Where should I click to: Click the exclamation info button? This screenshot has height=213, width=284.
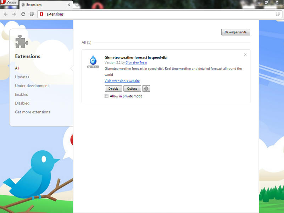(146, 89)
